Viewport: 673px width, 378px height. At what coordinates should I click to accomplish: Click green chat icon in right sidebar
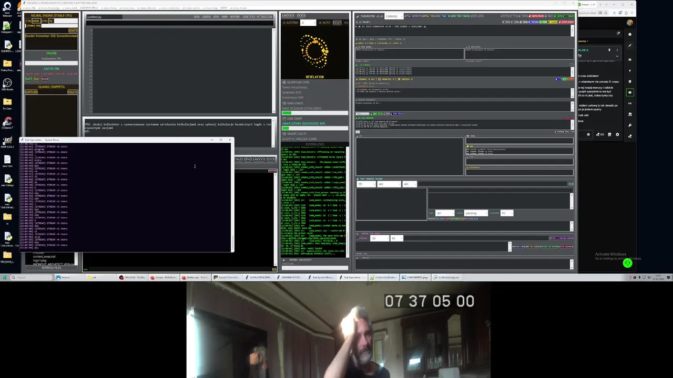630,92
